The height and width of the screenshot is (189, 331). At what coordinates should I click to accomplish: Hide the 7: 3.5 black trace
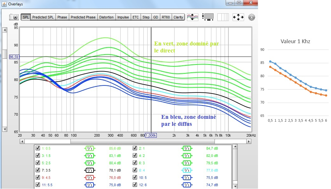(x=38, y=170)
